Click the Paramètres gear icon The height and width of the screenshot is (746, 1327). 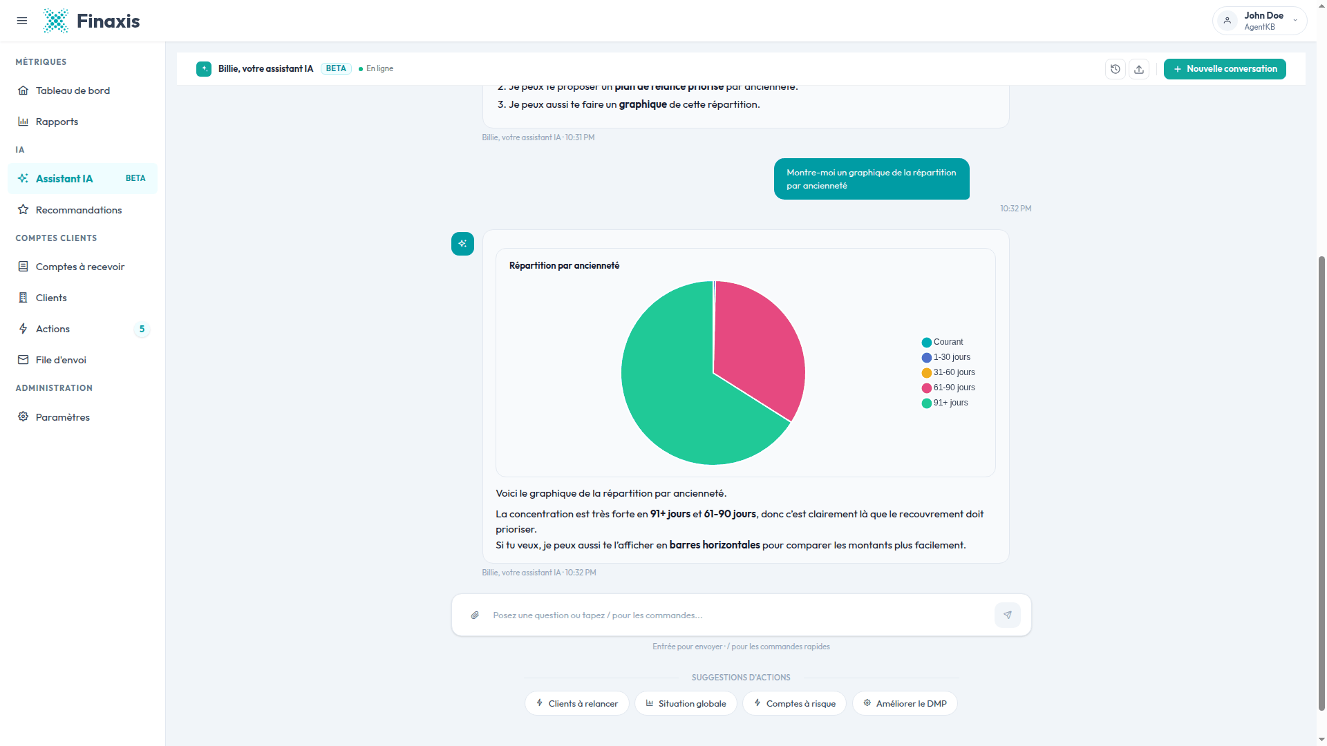tap(23, 417)
